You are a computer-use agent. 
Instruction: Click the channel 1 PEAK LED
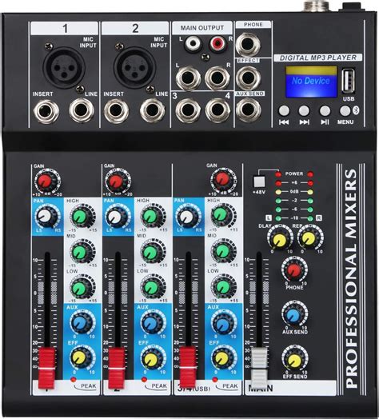74,380
